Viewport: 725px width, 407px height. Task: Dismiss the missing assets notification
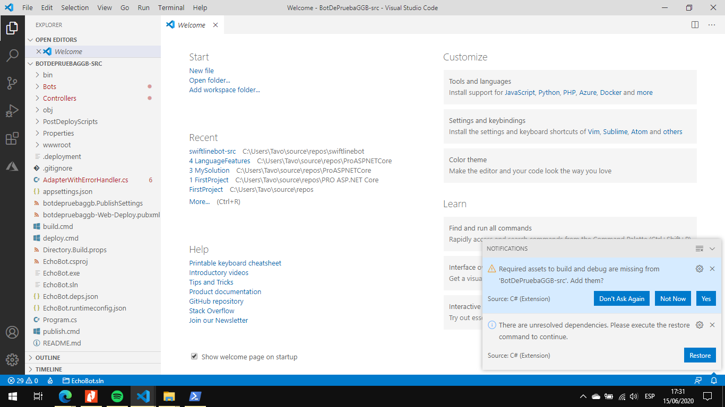712,269
